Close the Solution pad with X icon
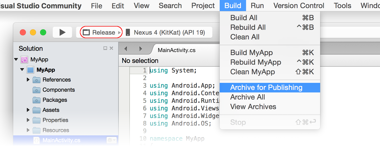Viewport: 380px width, 147px height. 111,48
